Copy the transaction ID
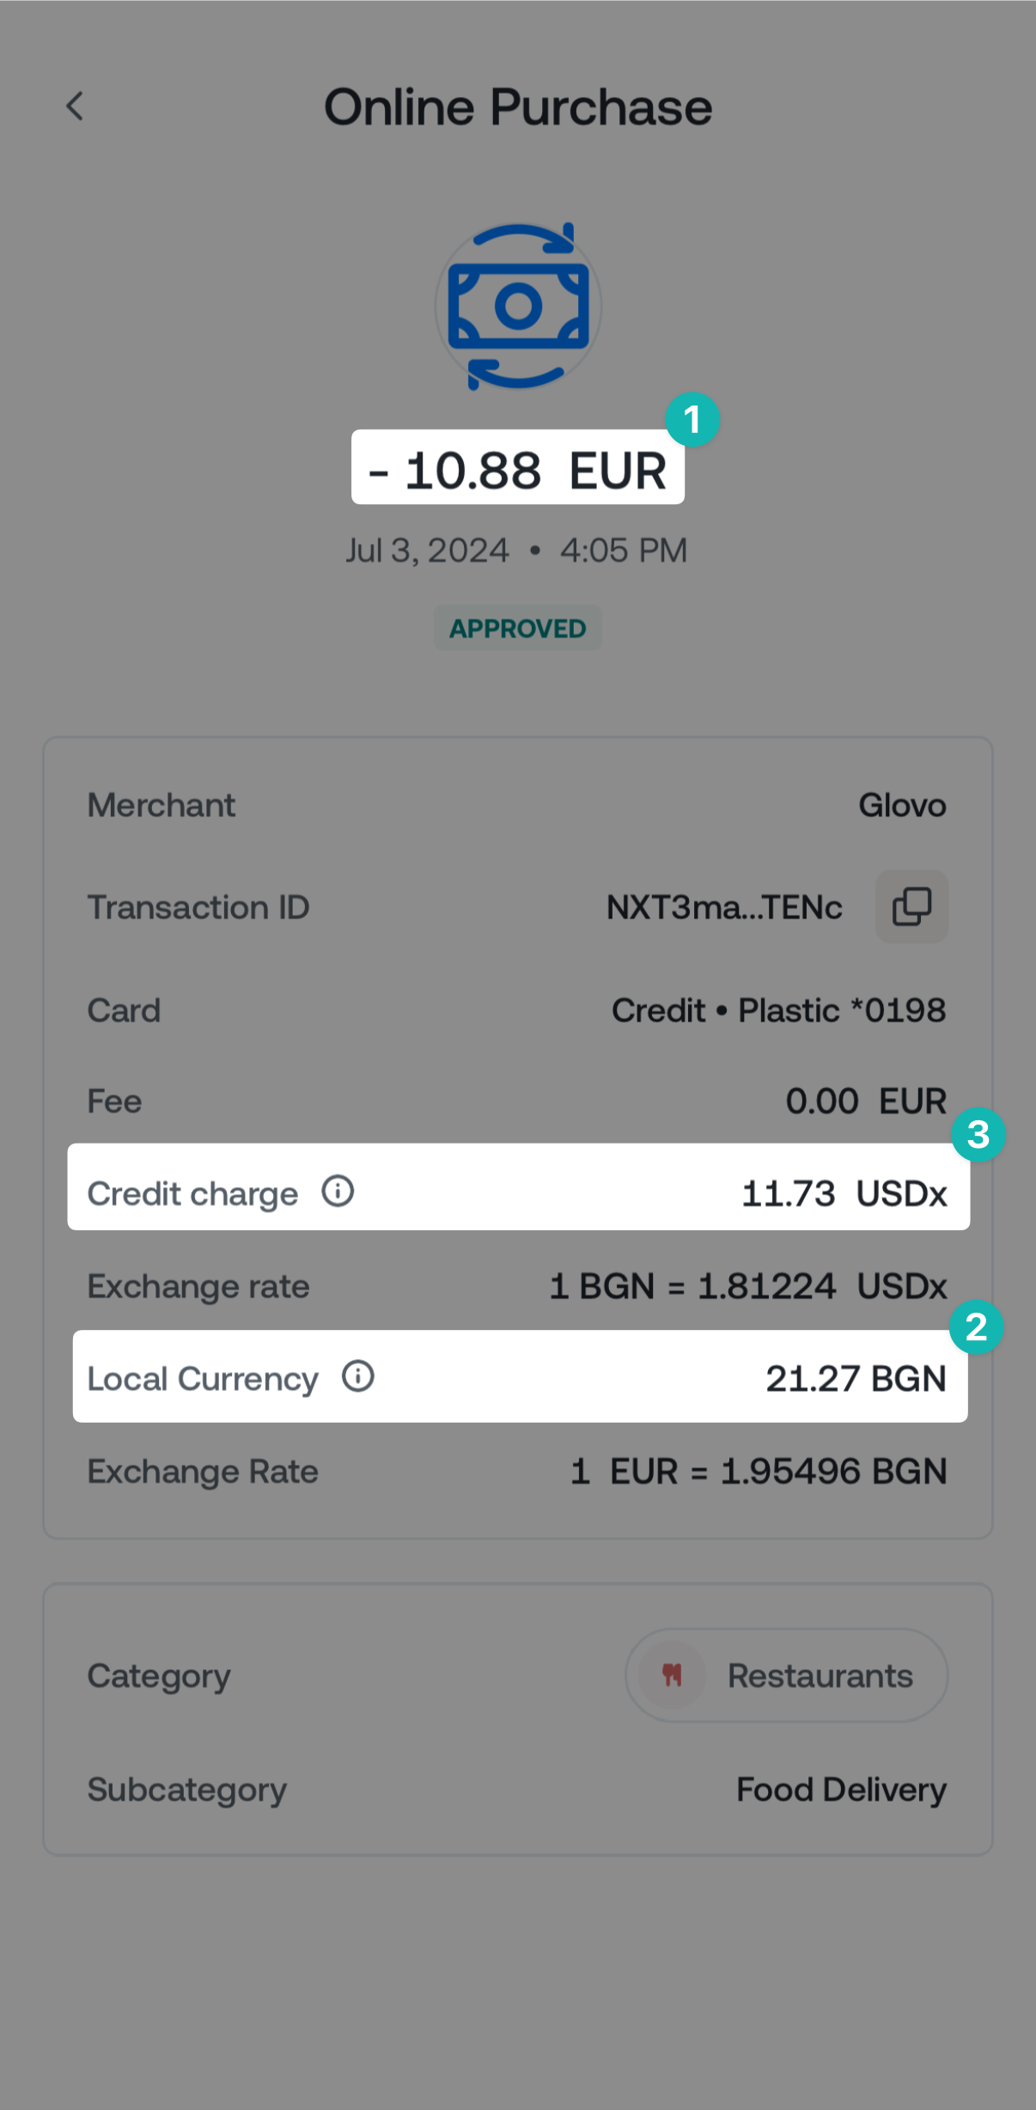Viewport: 1036px width, 2110px height. point(911,906)
